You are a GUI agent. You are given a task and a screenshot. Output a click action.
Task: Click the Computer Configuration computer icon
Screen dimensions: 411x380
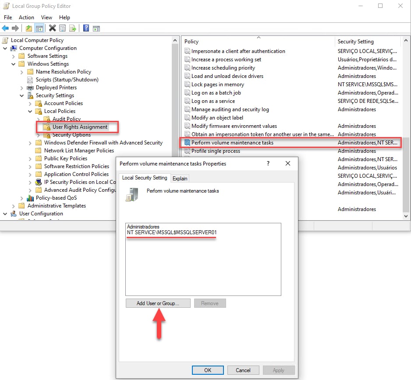tap(14, 48)
